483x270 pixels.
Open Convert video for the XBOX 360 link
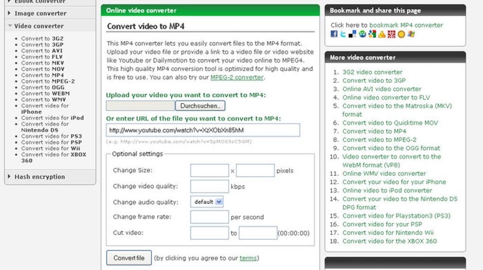[x=389, y=241]
